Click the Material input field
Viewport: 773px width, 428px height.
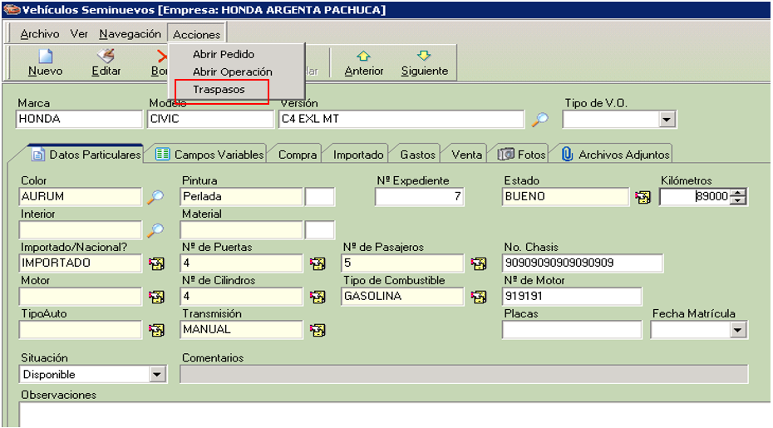point(241,229)
